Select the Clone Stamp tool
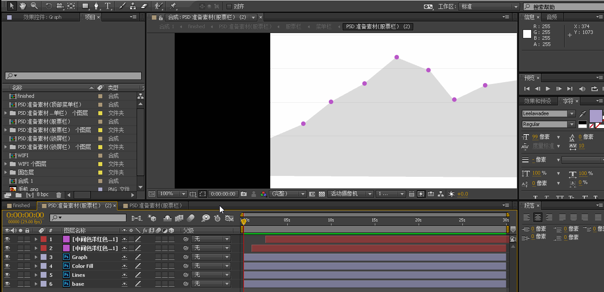Image resolution: width=604 pixels, height=292 pixels. [x=133, y=6]
